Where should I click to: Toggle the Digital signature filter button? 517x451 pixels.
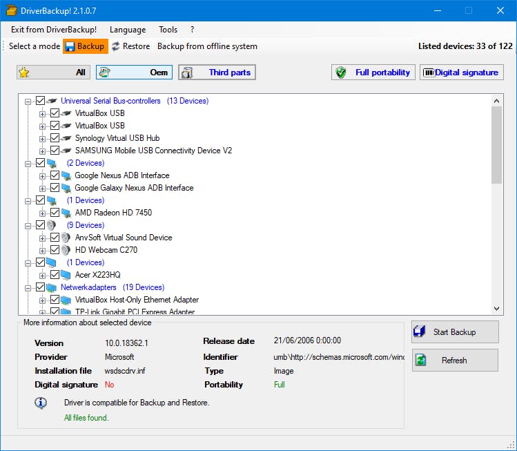pos(462,73)
